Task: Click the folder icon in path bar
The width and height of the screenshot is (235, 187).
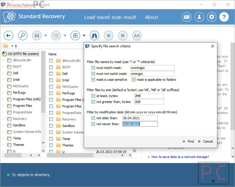Action: coord(6,46)
